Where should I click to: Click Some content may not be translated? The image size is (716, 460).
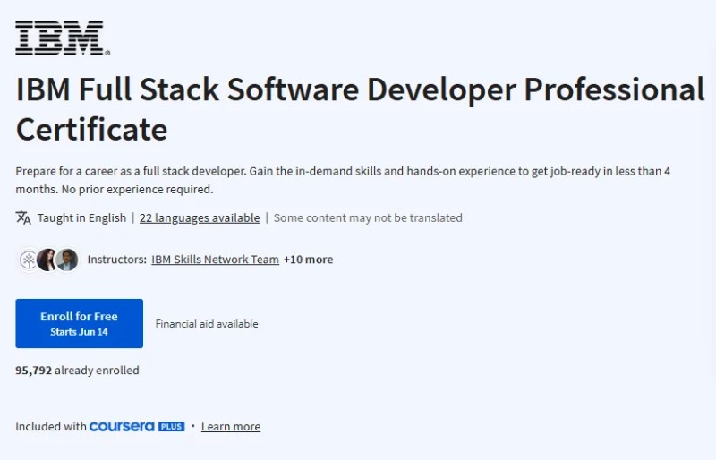[x=368, y=217]
